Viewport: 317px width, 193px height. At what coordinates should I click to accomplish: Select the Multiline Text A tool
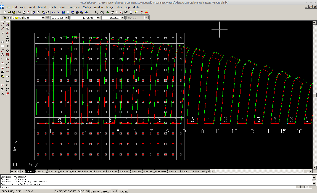point(2,94)
